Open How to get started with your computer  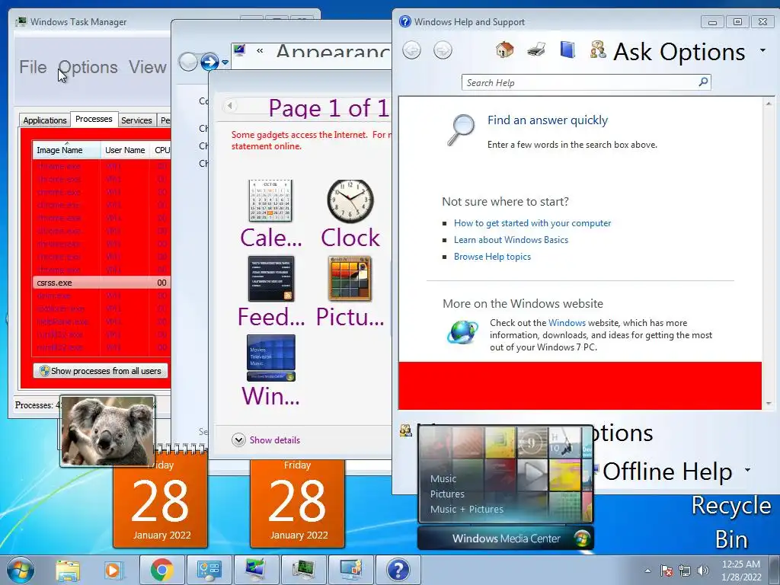pyautogui.click(x=532, y=223)
